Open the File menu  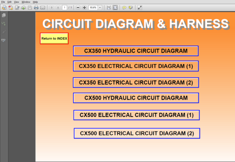(x=3, y=2)
